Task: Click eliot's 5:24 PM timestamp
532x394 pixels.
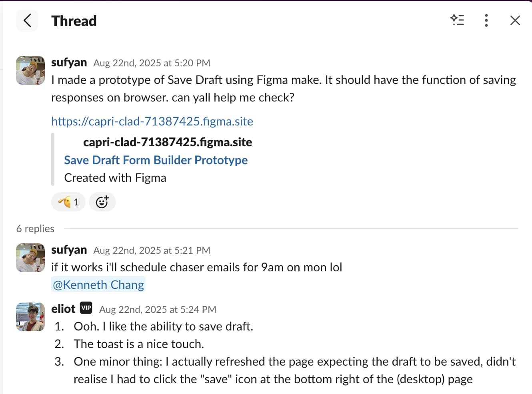Action: point(158,309)
